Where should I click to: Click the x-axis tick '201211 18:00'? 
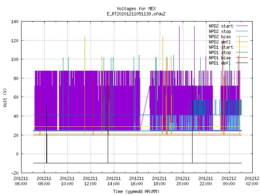tap(159, 181)
